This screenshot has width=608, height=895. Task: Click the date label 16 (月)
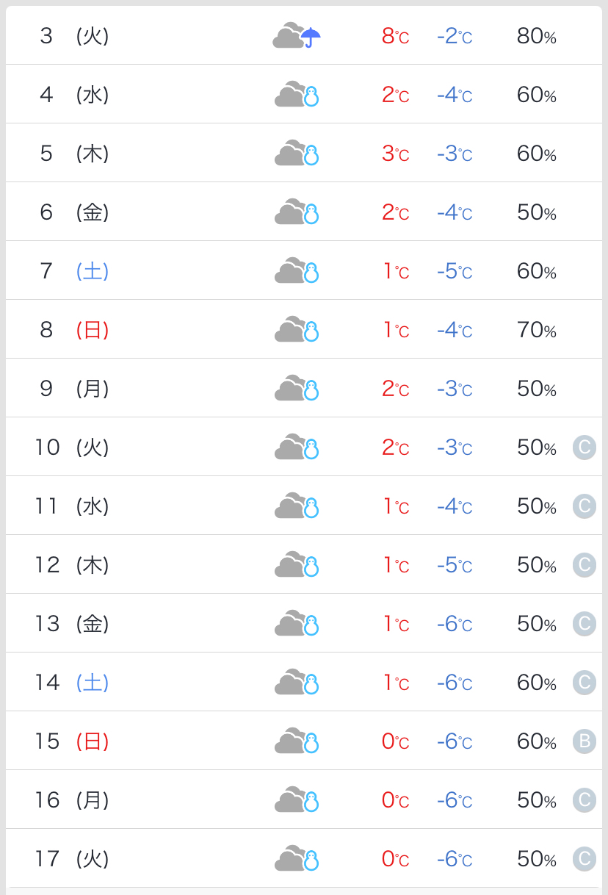point(72,799)
